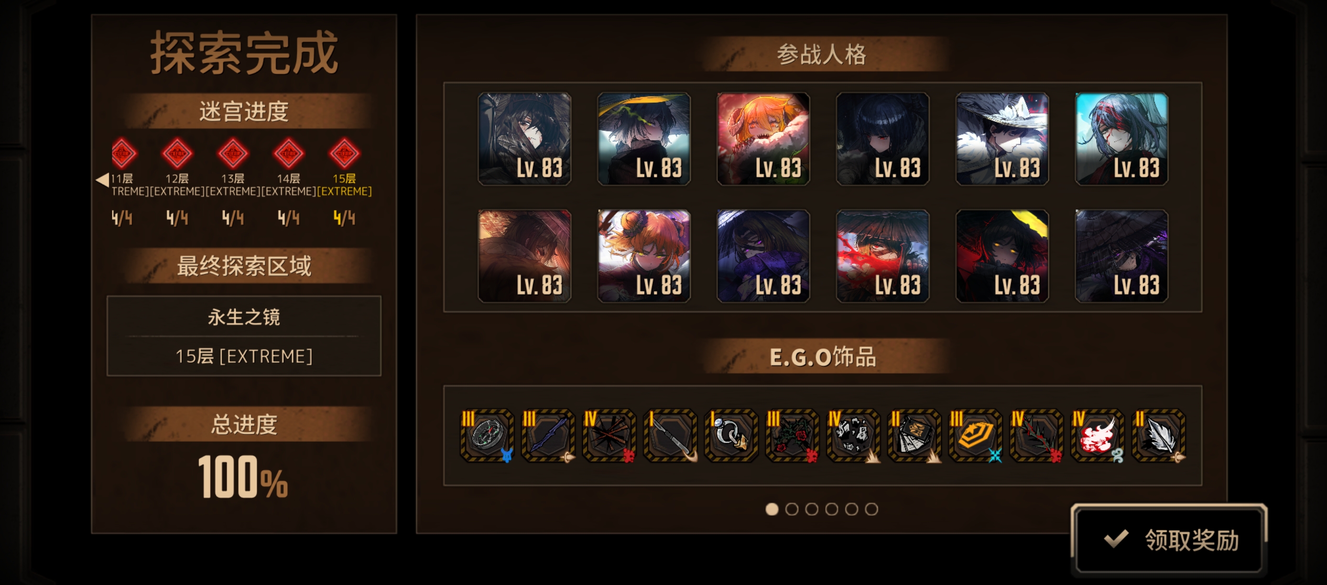The image size is (1327, 585).
Task: Open blue-haired bloodied identity portrait
Action: pyautogui.click(x=1121, y=139)
